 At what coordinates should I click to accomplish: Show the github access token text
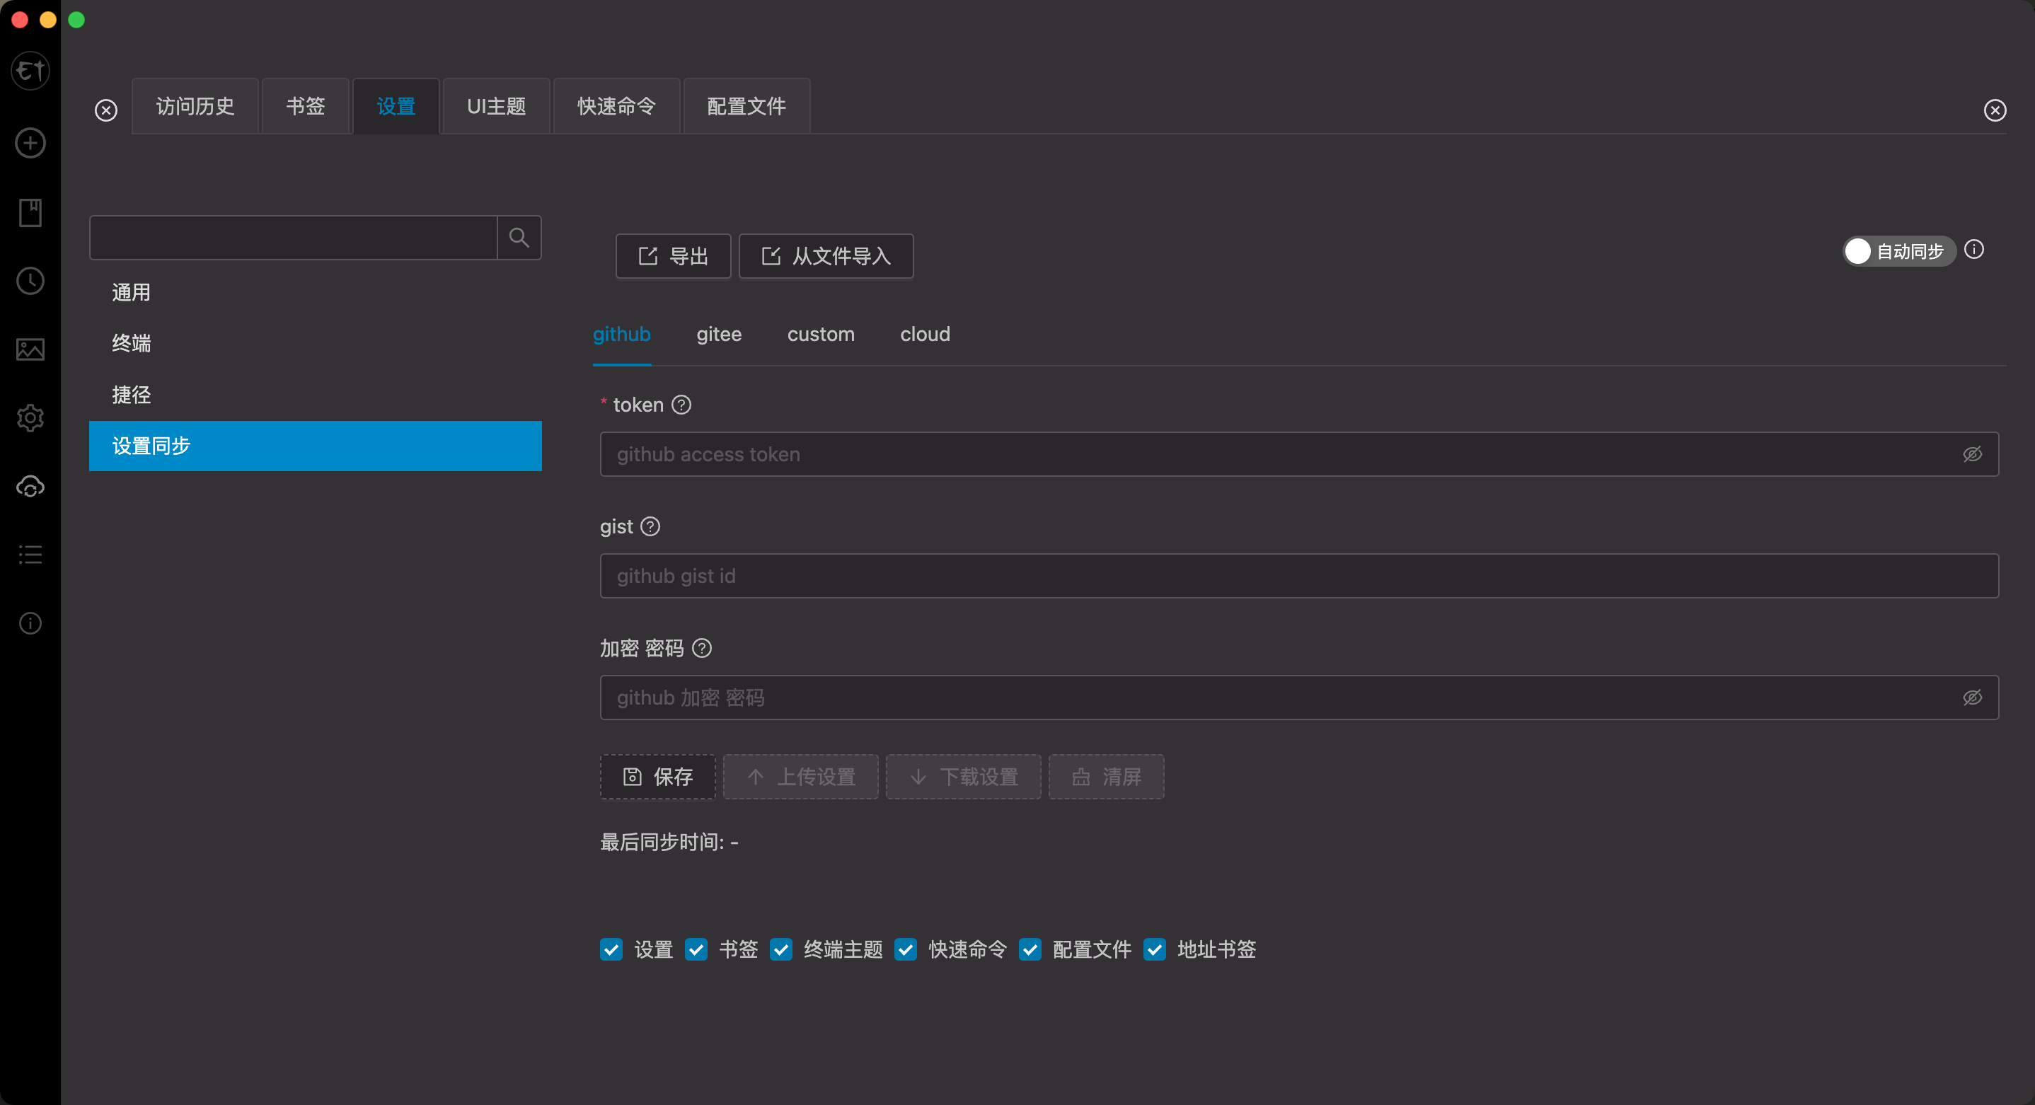[1972, 454]
